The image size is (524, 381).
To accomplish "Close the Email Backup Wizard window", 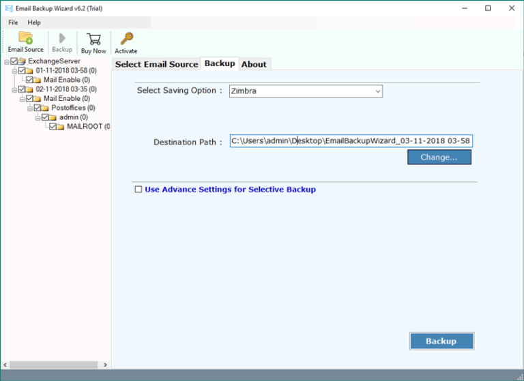I will click(512, 8).
